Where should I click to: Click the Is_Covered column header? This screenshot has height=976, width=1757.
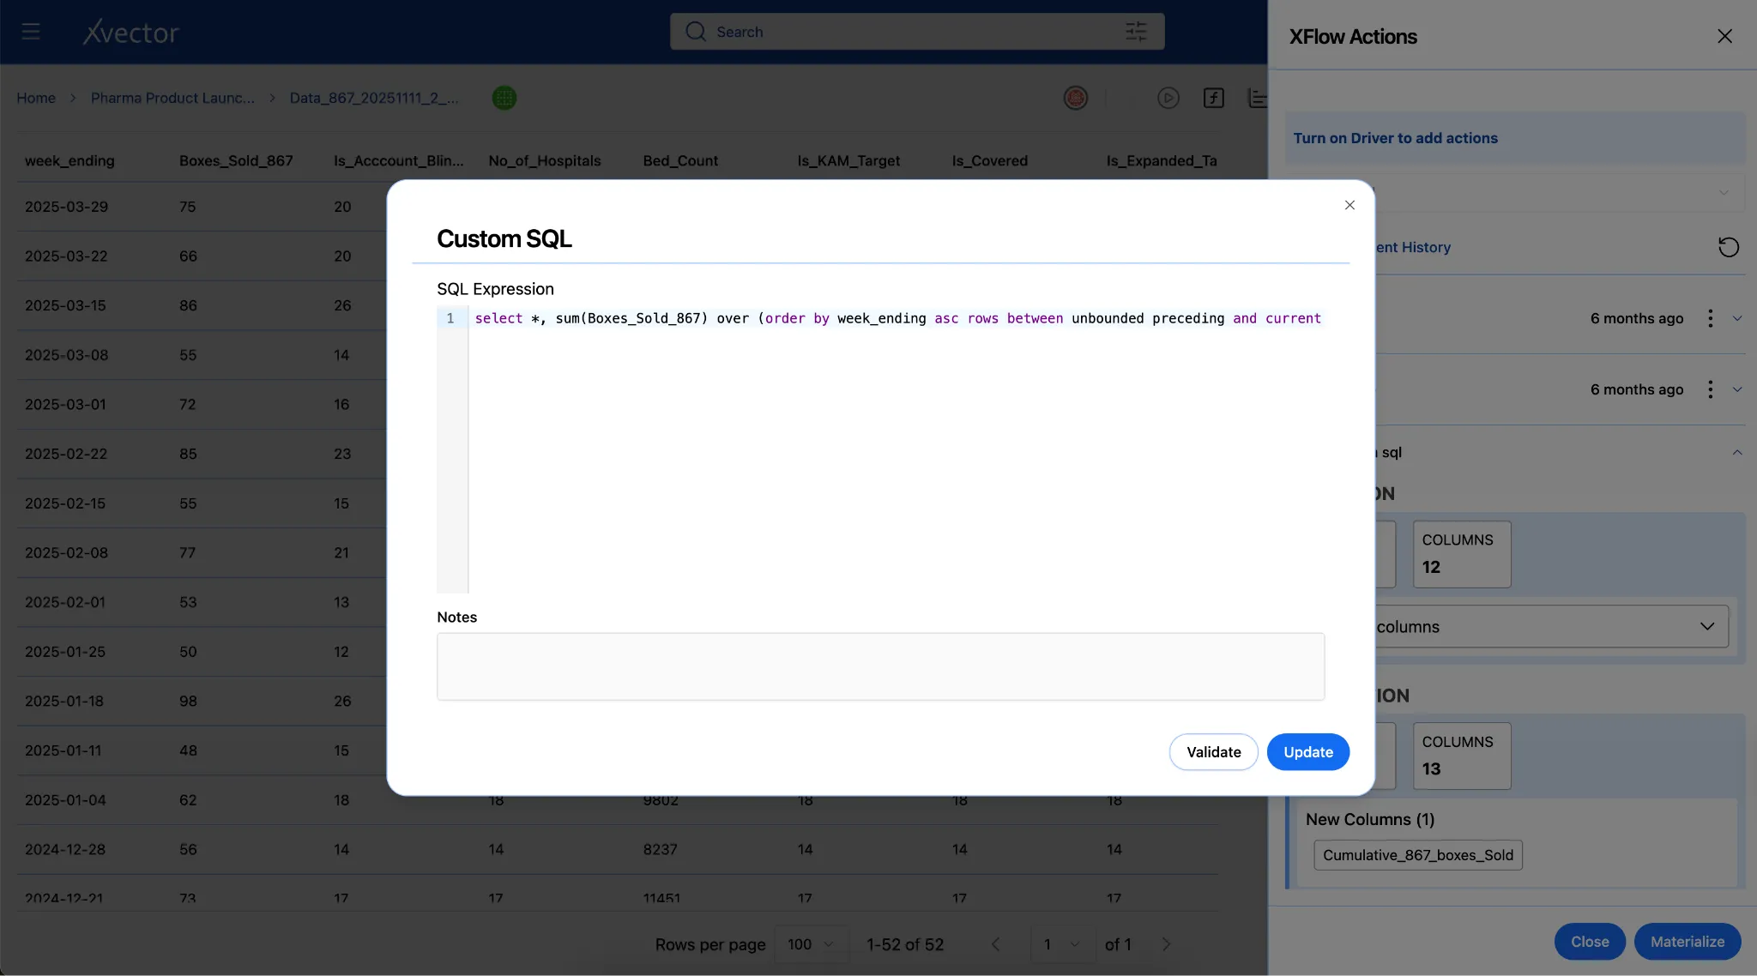(989, 160)
